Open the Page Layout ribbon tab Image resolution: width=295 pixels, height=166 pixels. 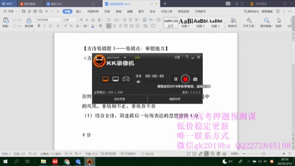coord(93,11)
